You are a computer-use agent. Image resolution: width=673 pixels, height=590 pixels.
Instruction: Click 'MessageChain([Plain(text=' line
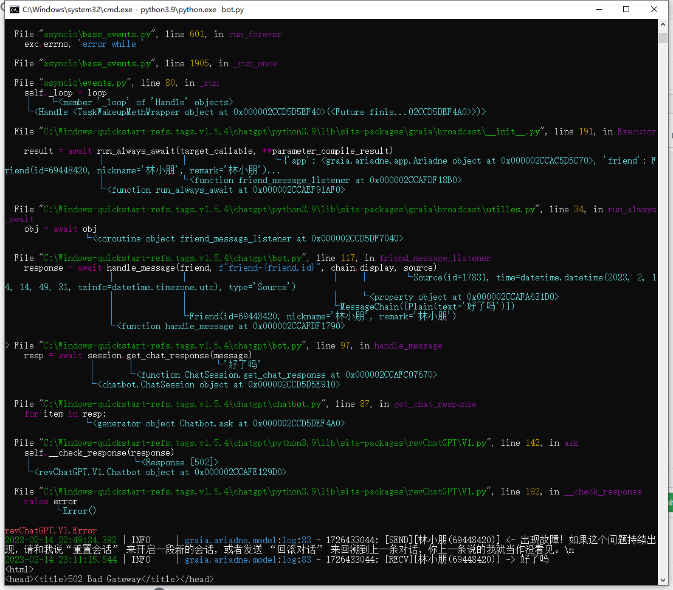pyautogui.click(x=427, y=307)
